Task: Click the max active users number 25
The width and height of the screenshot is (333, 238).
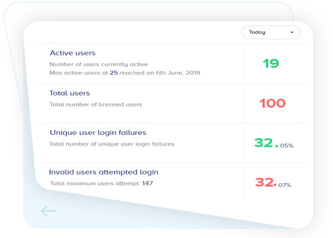Action: [113, 73]
